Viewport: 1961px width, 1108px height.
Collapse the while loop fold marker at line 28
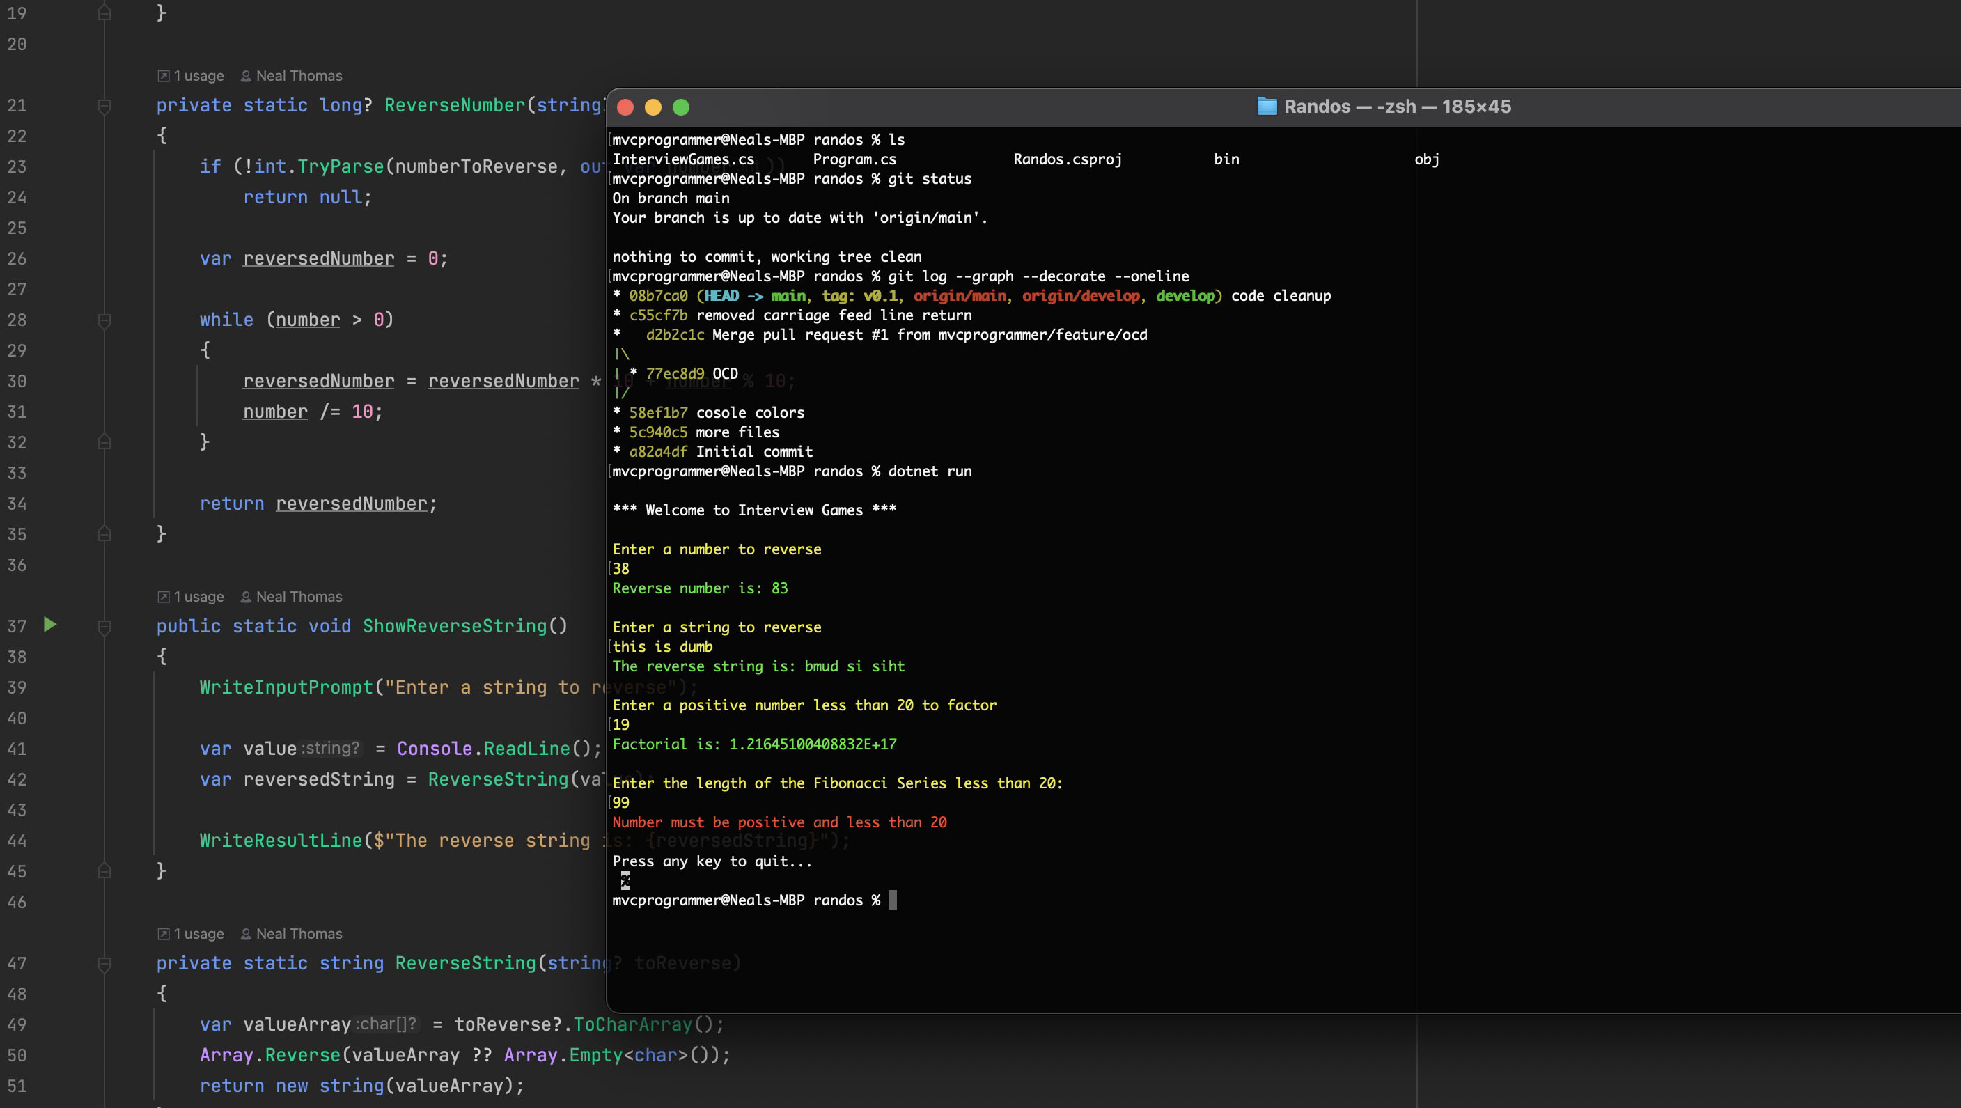(x=105, y=320)
